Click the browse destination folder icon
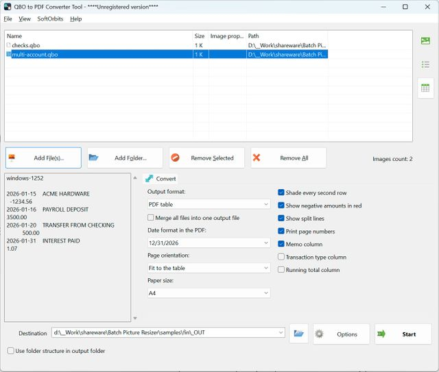The width and height of the screenshot is (439, 372). coord(299,334)
